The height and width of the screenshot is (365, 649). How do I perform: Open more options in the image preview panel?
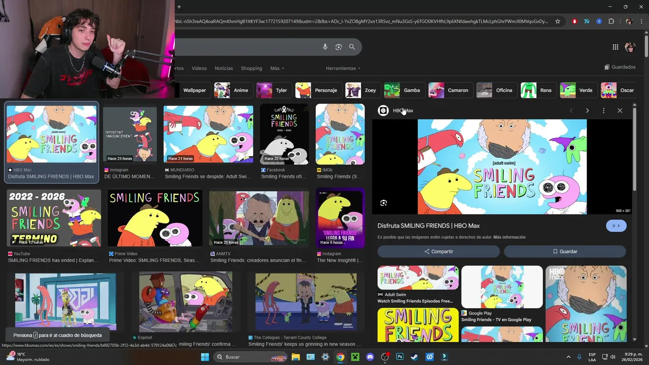[603, 111]
